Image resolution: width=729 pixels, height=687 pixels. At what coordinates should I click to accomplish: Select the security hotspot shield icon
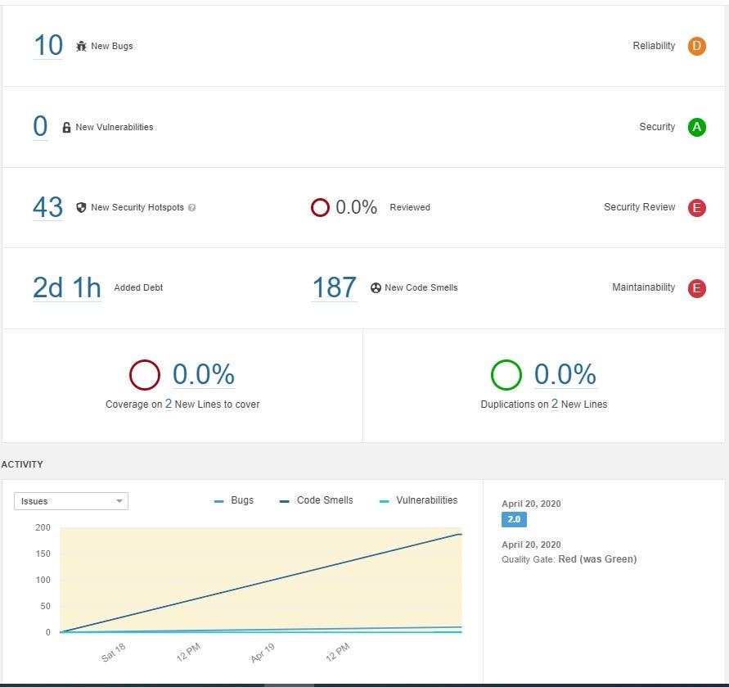pyautogui.click(x=81, y=207)
